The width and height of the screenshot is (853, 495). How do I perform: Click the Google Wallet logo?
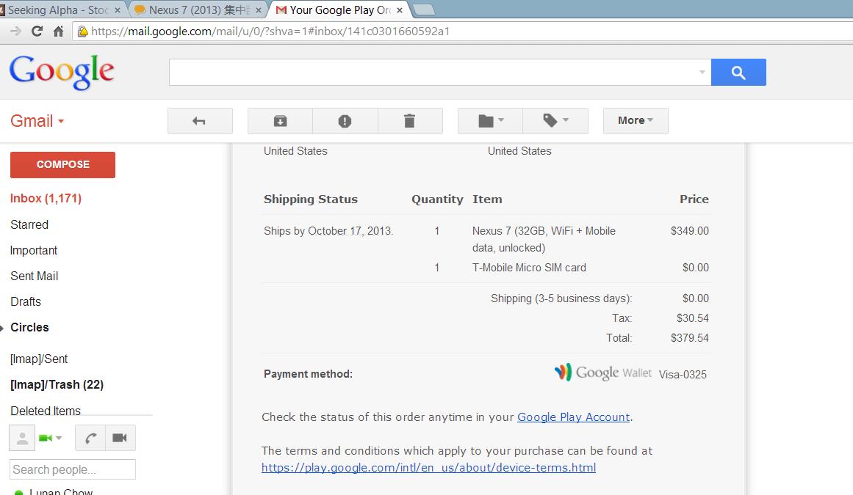(602, 373)
